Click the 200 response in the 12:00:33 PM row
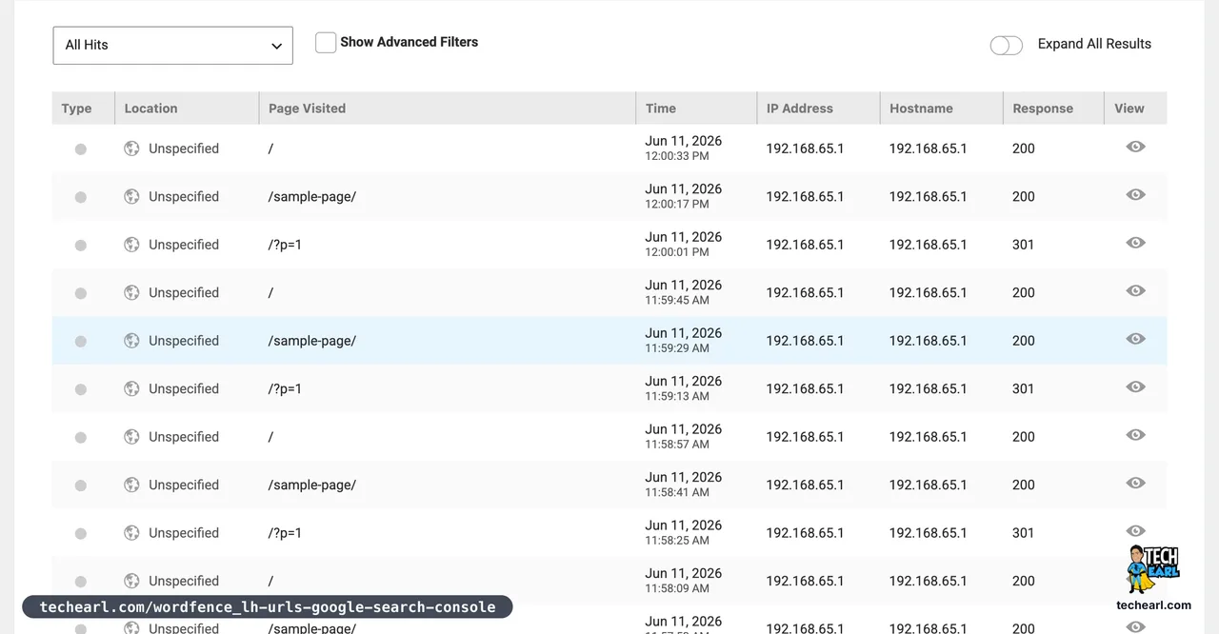This screenshot has width=1219, height=634. click(1024, 149)
